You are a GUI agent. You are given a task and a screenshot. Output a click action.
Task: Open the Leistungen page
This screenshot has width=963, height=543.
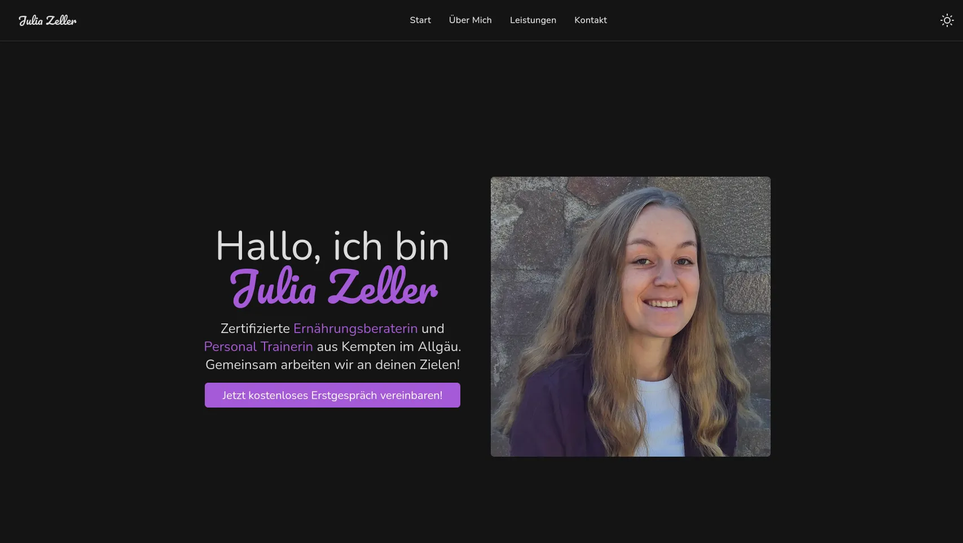click(533, 20)
